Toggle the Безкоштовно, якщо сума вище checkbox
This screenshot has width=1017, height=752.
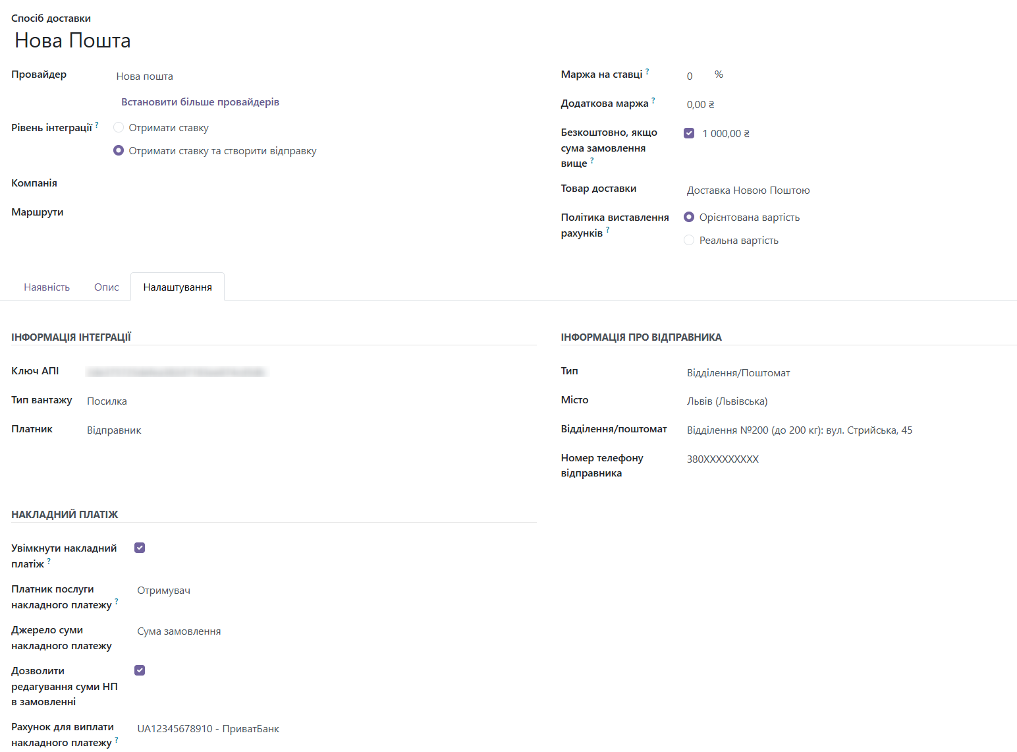tap(689, 133)
